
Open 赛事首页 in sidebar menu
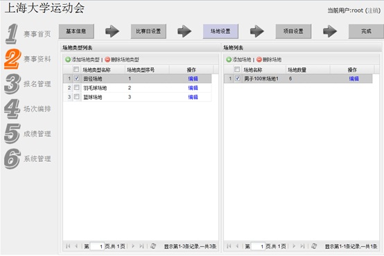pos(37,34)
